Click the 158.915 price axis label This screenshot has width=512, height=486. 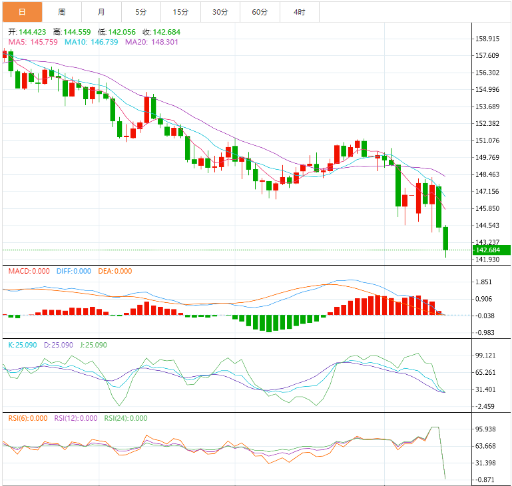(487, 39)
